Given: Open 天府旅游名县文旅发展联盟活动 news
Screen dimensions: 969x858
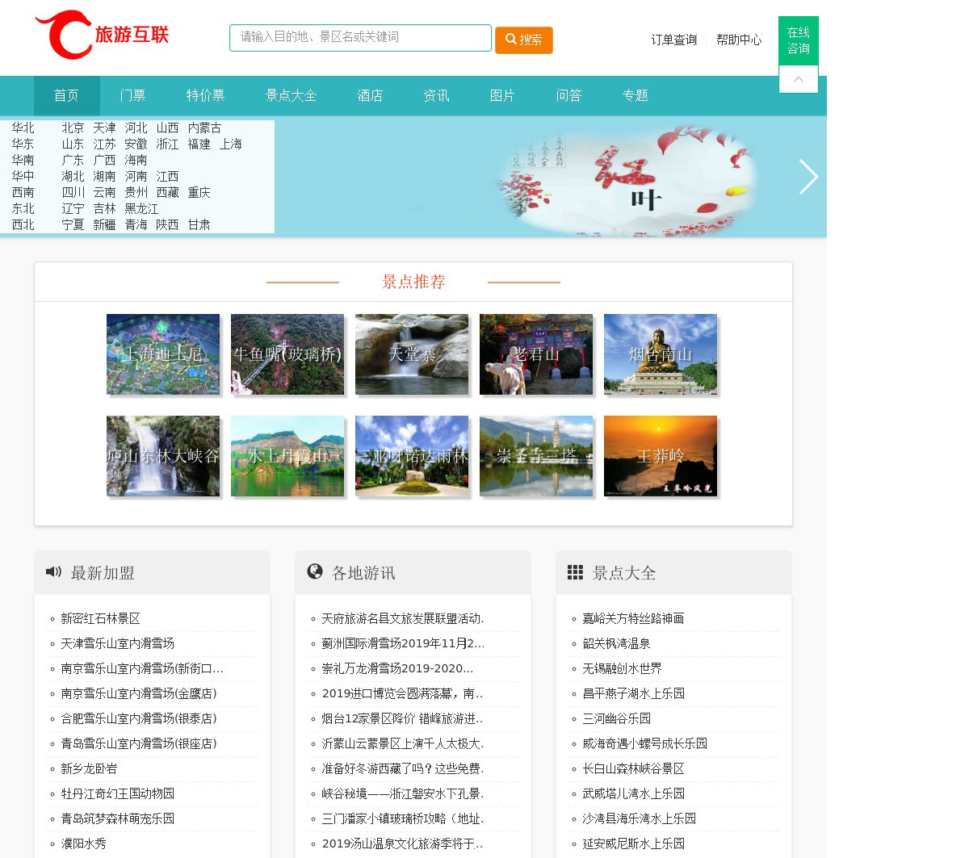Looking at the screenshot, I should [403, 618].
